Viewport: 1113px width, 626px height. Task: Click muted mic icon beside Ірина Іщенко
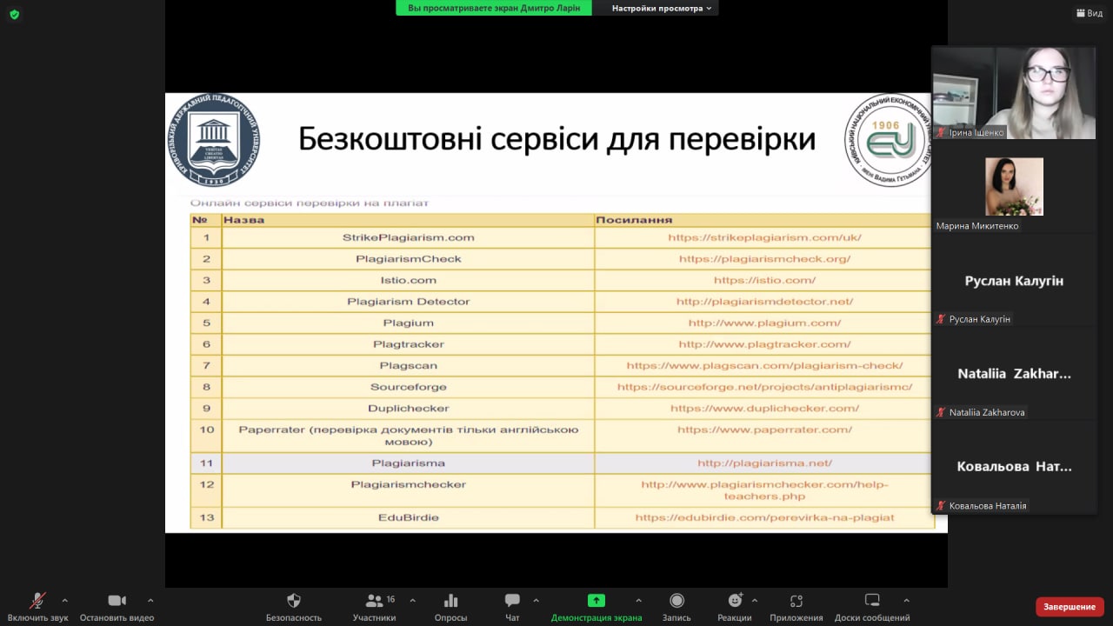(x=941, y=133)
